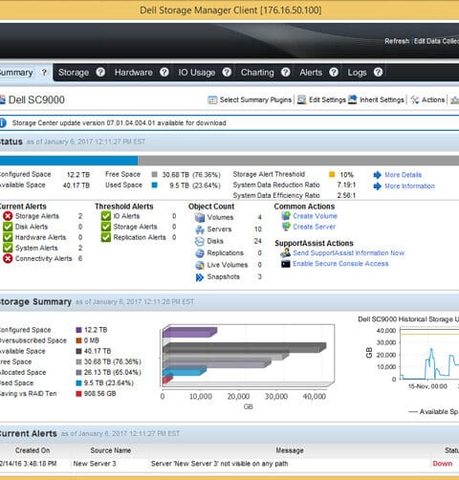The image size is (459, 480).
Task: Click the threshold Storage Alerts check icon
Action: [106, 227]
